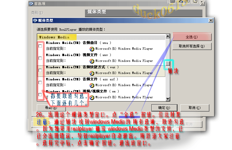Check the wma audio track checkbox

tap(40, 46)
